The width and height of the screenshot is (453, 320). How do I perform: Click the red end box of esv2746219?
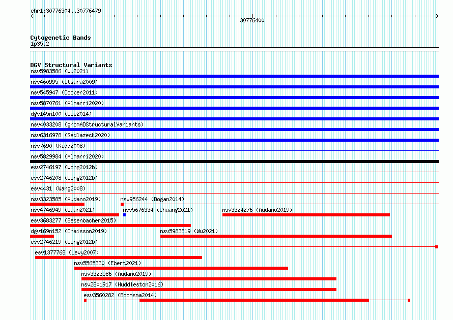pos(437,247)
